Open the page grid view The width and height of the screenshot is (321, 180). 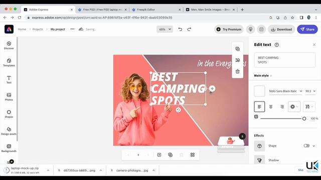[x=193, y=154]
